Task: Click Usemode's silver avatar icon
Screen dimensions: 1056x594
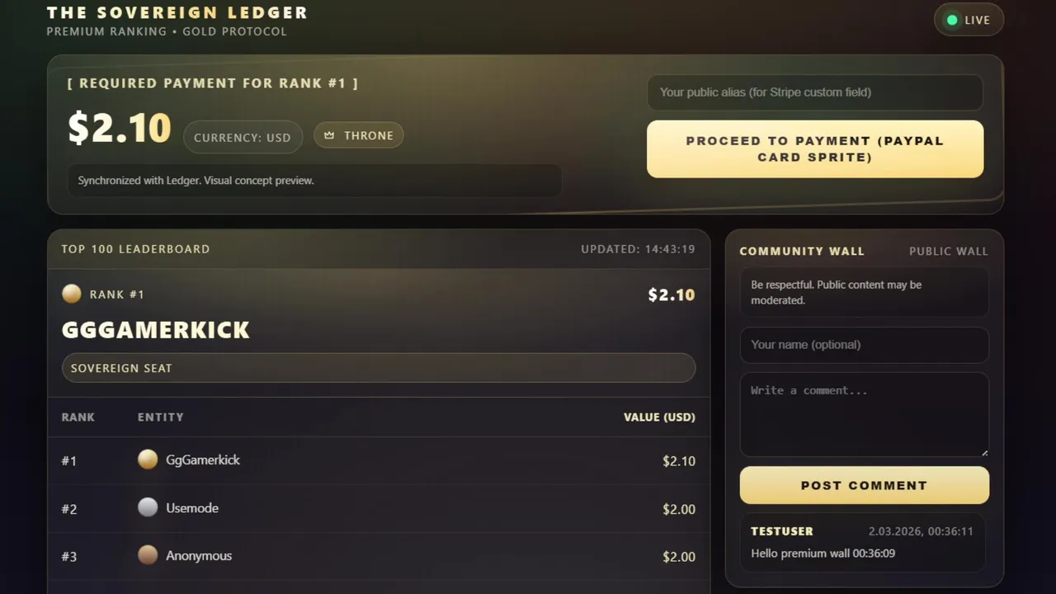Action: (148, 507)
